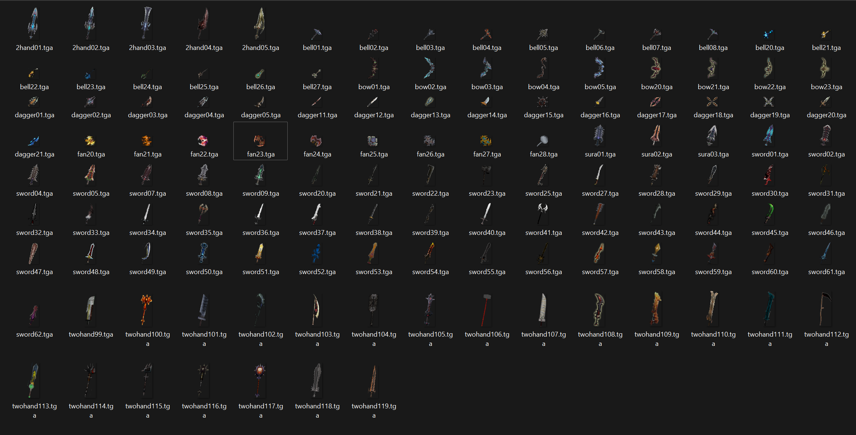
Task: Click the bell20.tga blue icon
Action: click(x=769, y=34)
